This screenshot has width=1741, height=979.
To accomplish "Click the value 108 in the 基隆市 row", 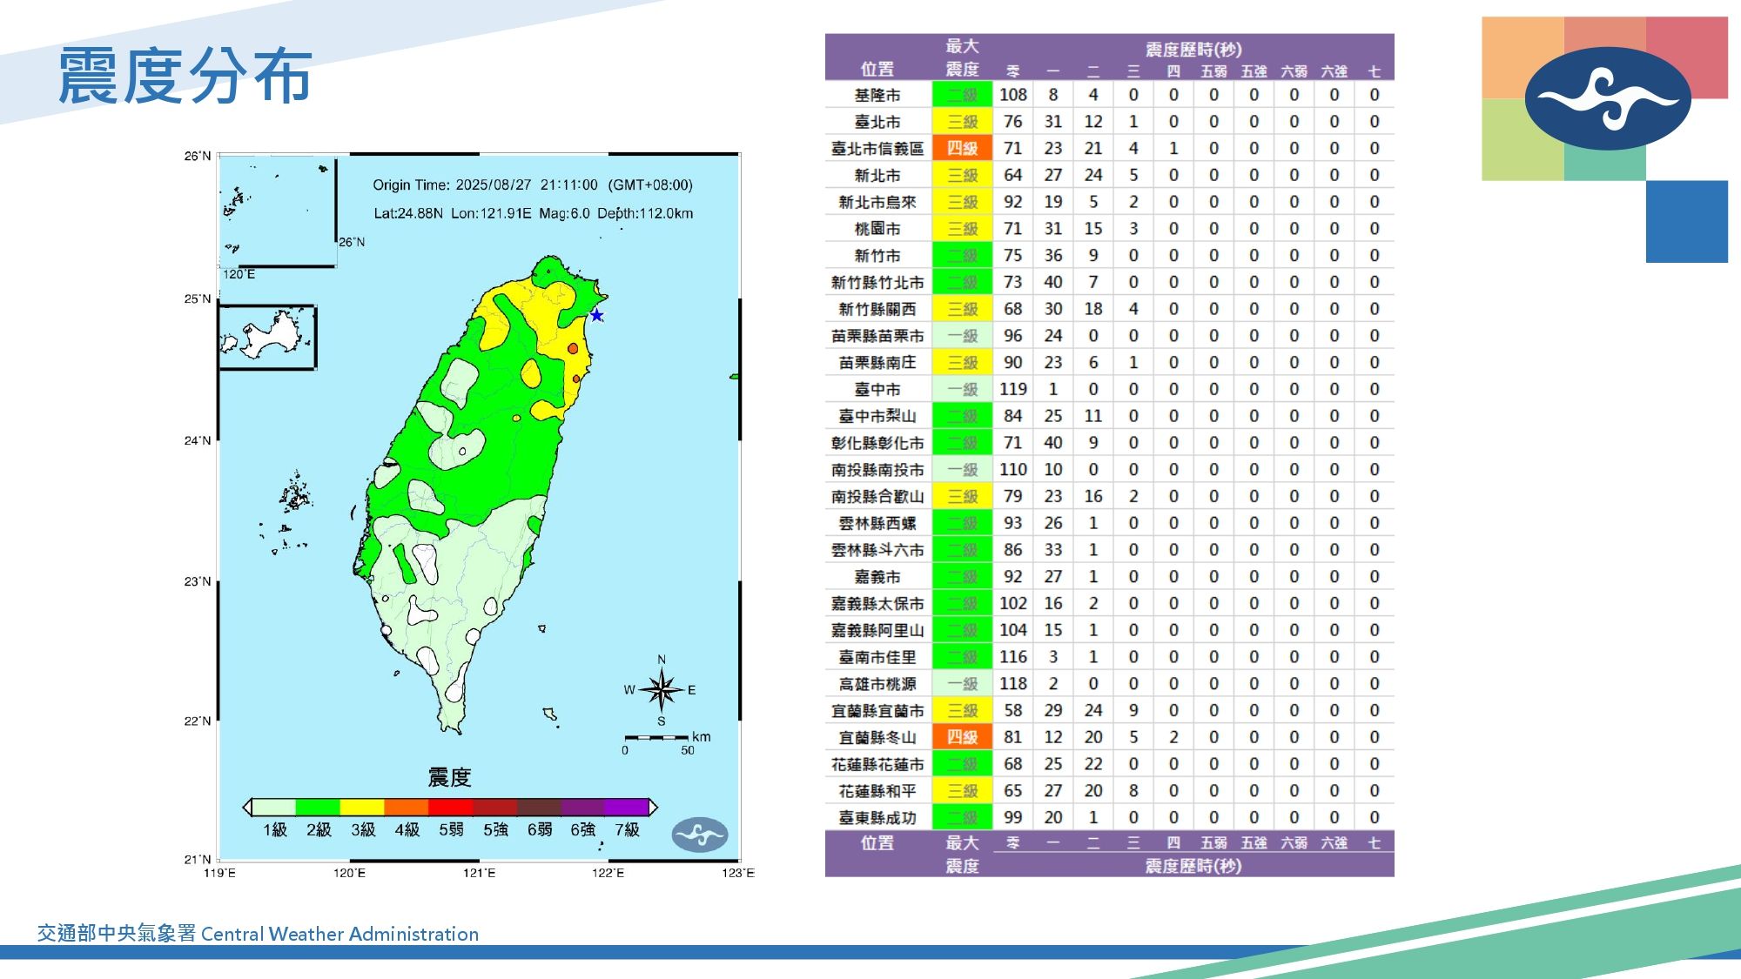I will pyautogui.click(x=1012, y=95).
